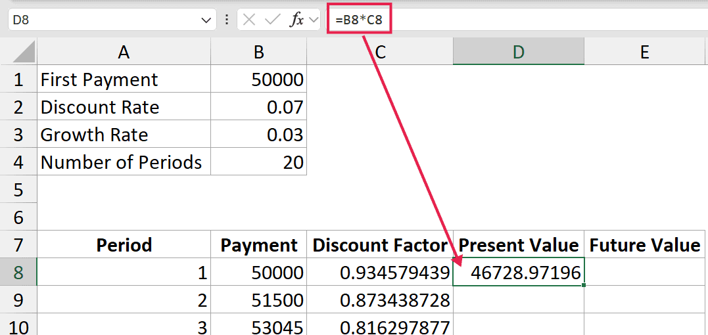The image size is (708, 335).
Task: Select column D header
Action: 519,53
